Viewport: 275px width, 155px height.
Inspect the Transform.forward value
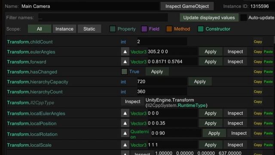coord(235,62)
